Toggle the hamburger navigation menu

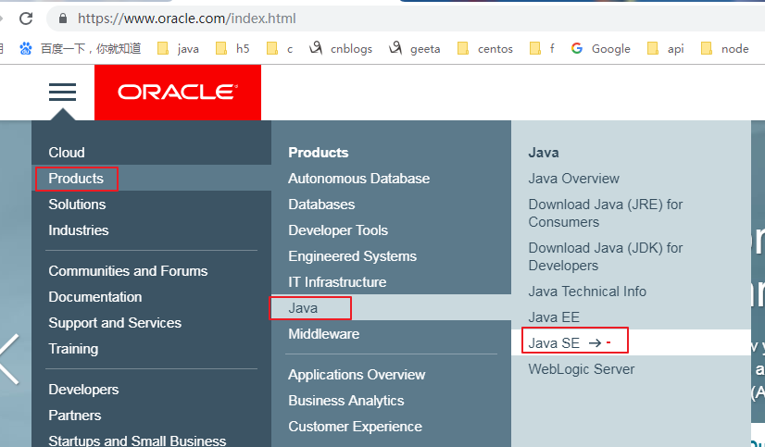(x=62, y=92)
